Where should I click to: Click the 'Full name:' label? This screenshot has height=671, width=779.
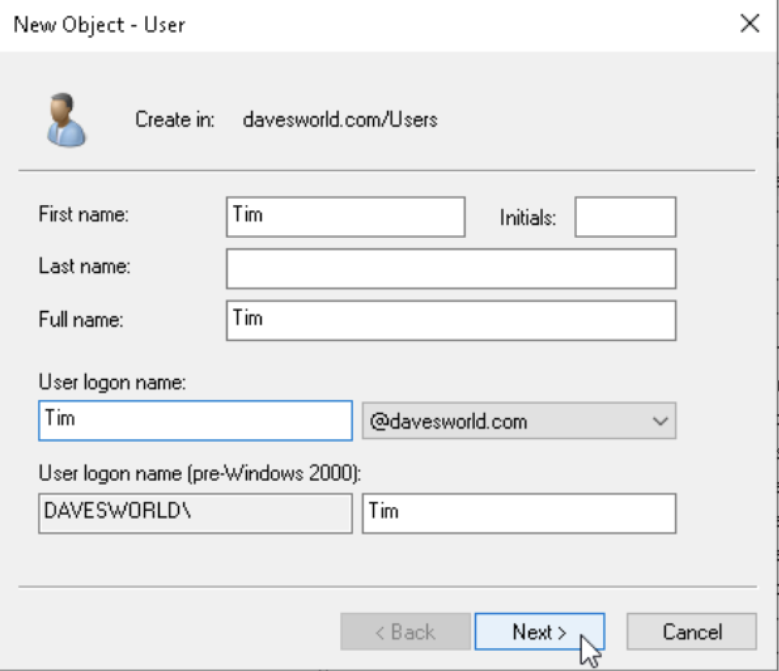click(x=81, y=319)
